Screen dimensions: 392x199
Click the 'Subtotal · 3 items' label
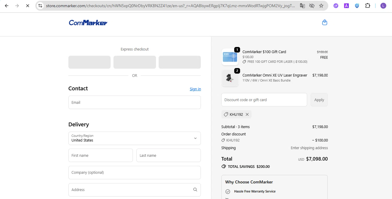[235, 127]
